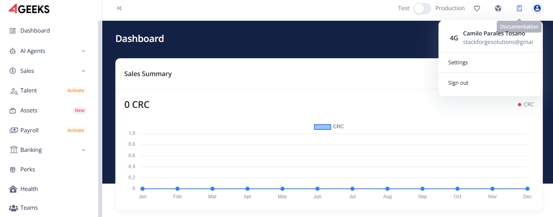Viewport: 553px width, 217px height.
Task: Select Settings in the profile menu
Action: 458,63
